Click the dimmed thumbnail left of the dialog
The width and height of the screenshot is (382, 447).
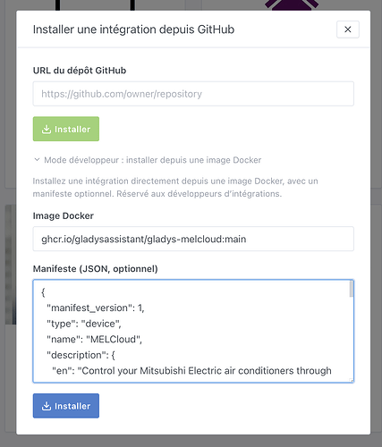[11, 265]
